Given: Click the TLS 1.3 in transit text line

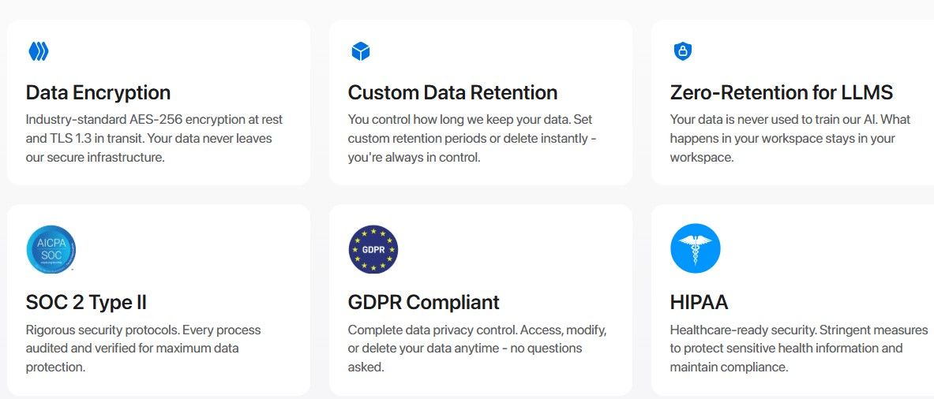Looking at the screenshot, I should [x=148, y=139].
